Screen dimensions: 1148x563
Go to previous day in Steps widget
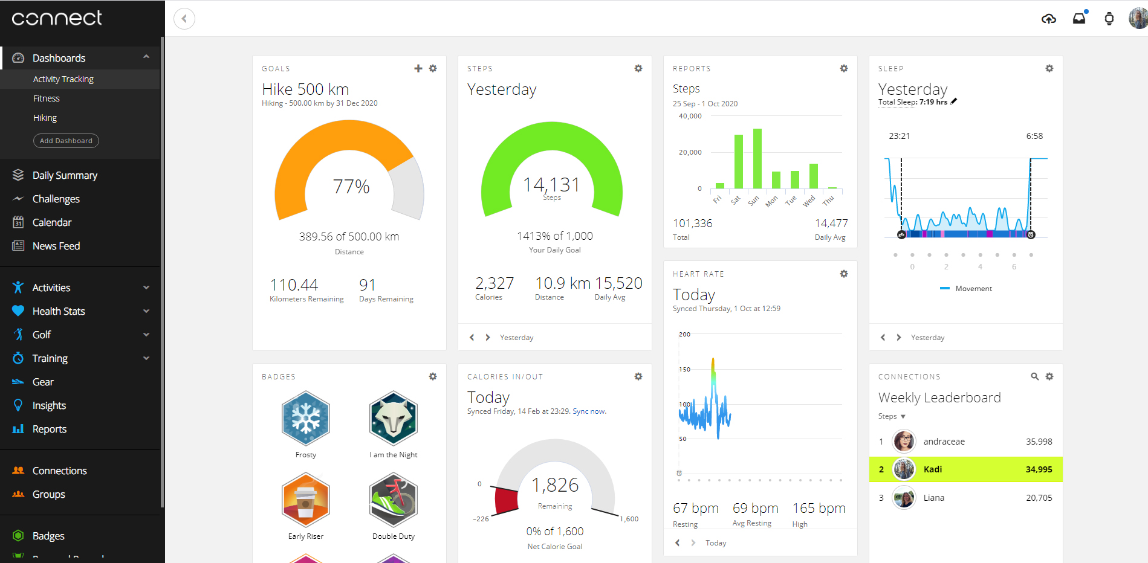point(472,337)
